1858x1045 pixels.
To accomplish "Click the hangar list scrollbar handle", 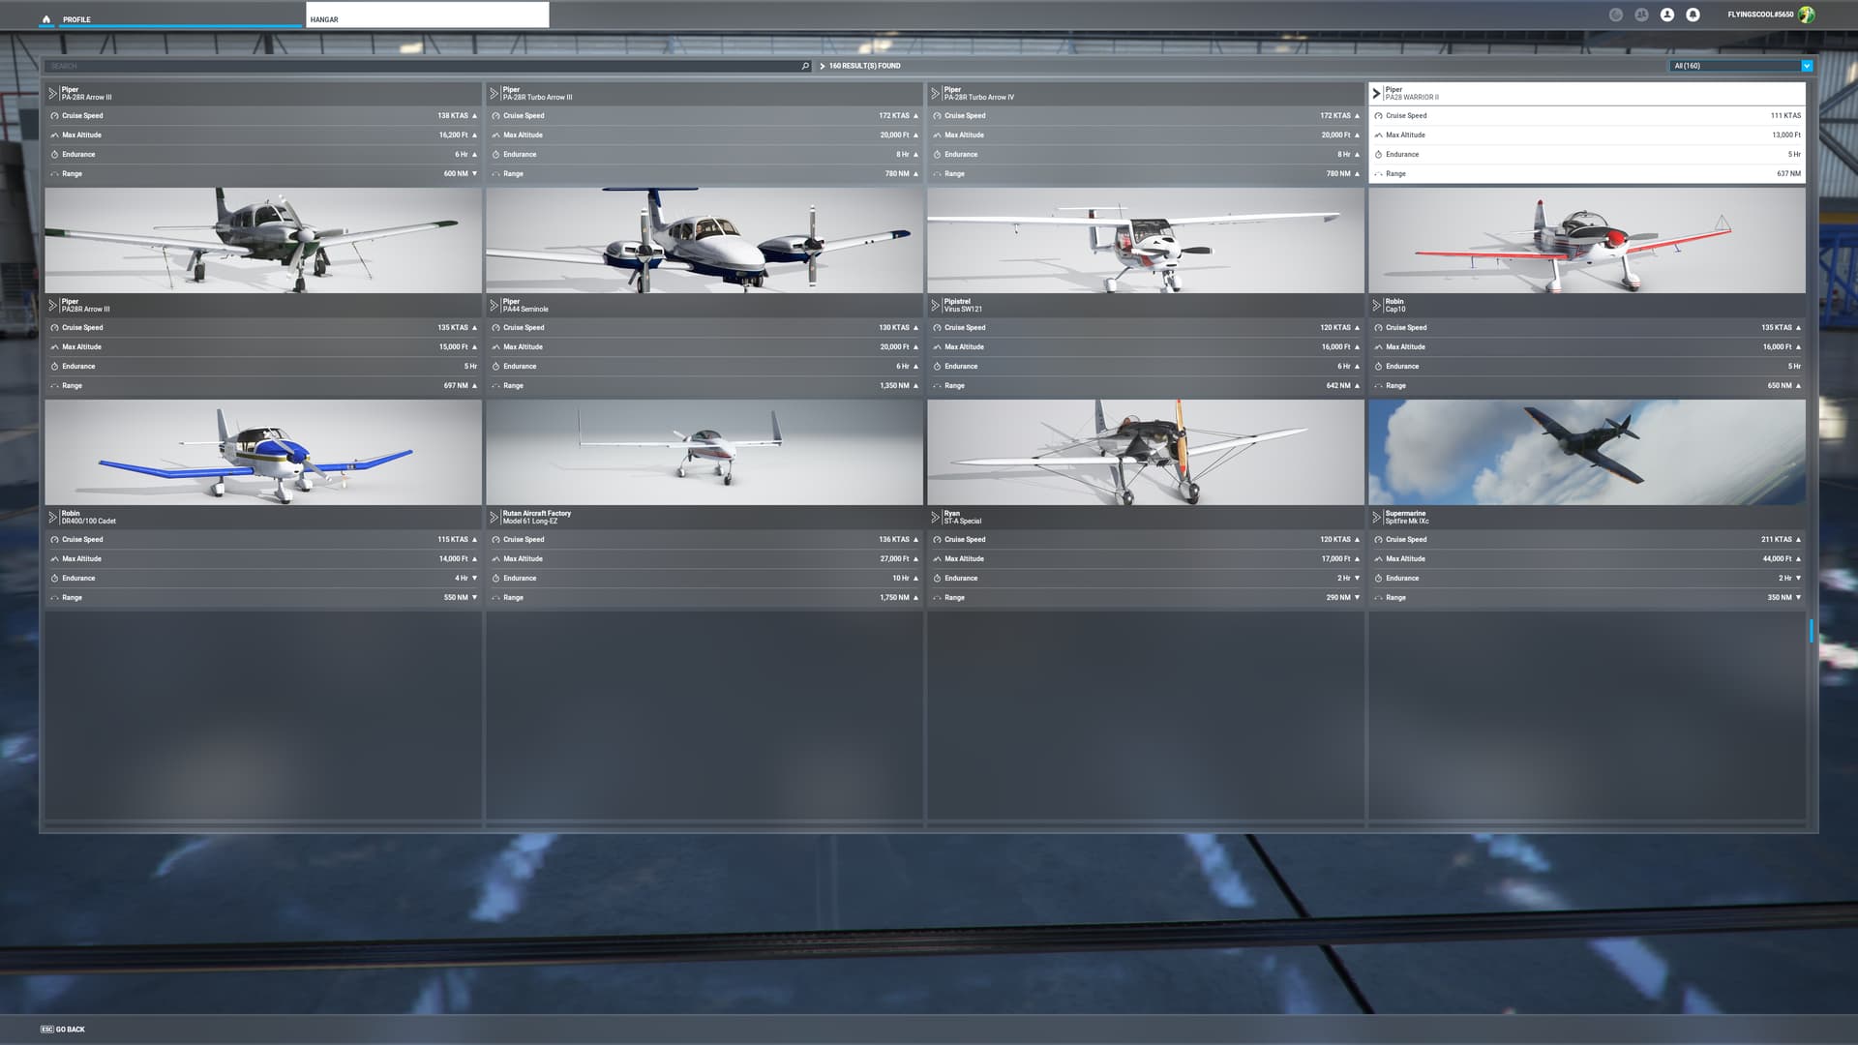I will click(x=1812, y=631).
